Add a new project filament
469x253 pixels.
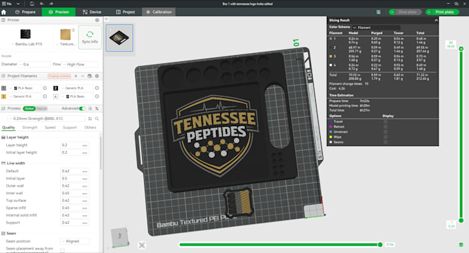tap(76, 76)
